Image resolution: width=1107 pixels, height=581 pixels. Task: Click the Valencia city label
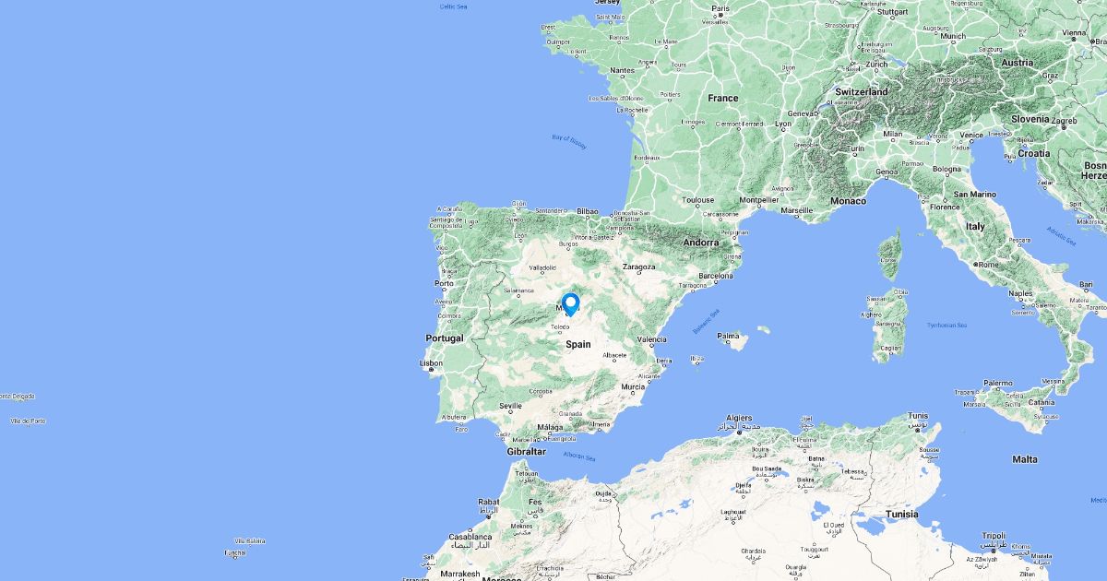(651, 339)
